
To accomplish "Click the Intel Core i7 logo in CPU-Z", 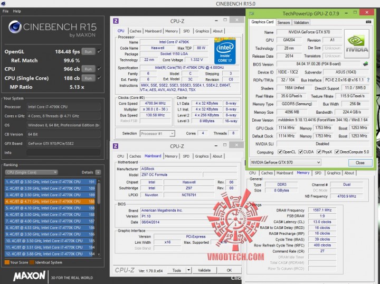I will click(225, 51).
